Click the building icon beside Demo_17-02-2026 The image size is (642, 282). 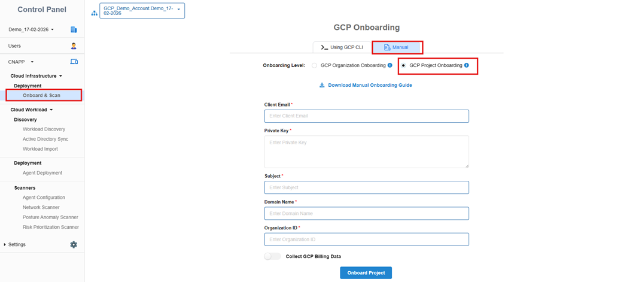point(74,29)
